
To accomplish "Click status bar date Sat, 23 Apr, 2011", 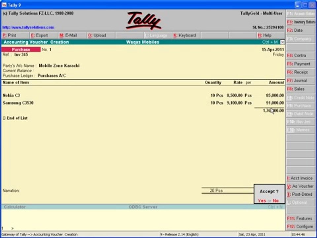I will point(252,235).
